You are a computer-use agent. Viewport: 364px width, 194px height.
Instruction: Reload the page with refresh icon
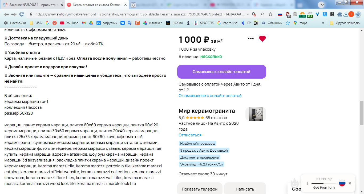coord(21,14)
